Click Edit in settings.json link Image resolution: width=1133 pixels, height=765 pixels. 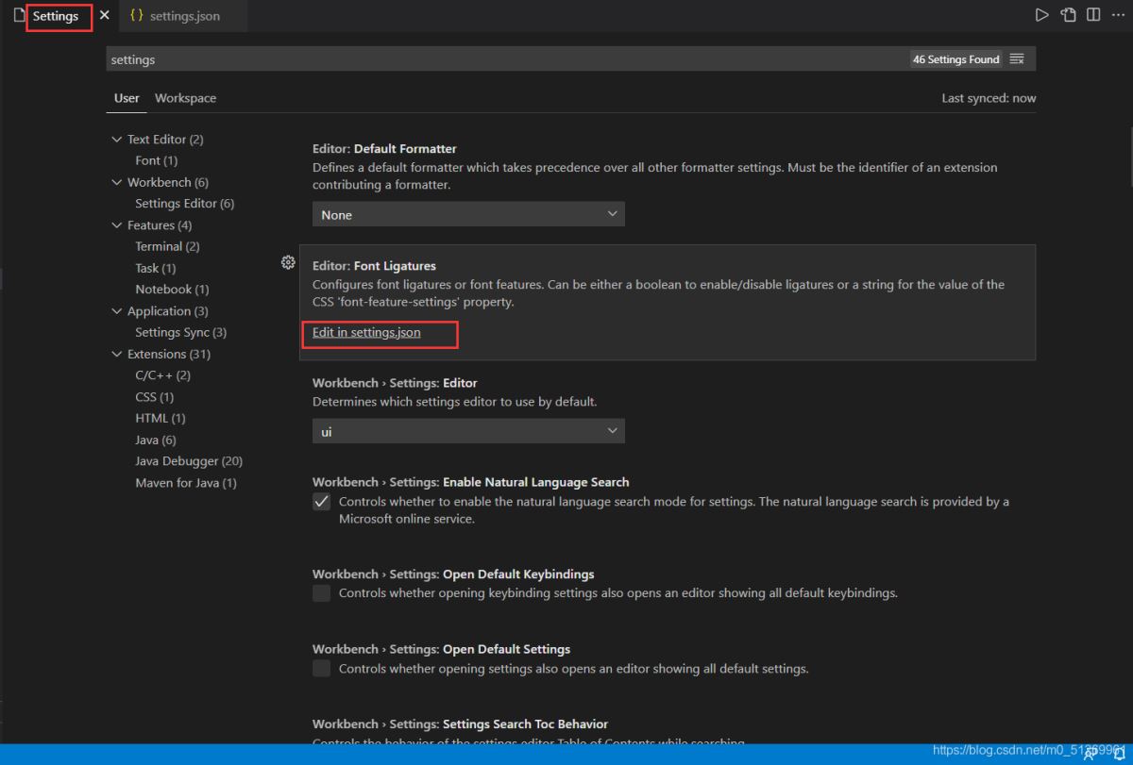tap(366, 333)
